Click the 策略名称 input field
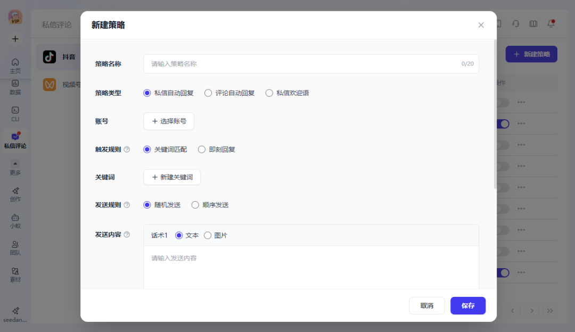575x332 pixels. (311, 64)
